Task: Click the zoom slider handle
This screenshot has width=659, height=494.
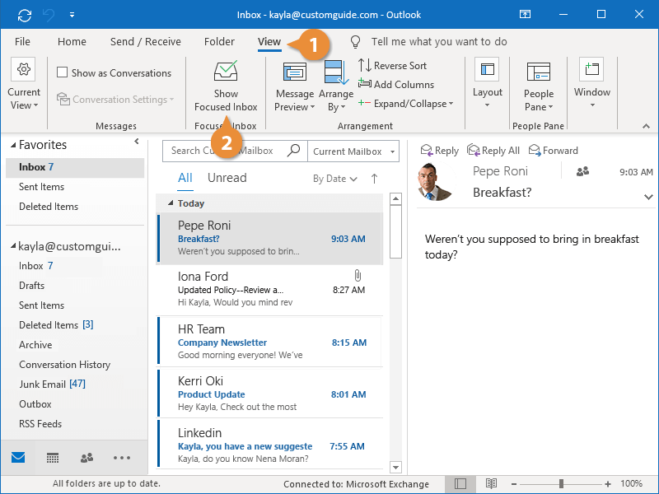Action: [x=561, y=484]
